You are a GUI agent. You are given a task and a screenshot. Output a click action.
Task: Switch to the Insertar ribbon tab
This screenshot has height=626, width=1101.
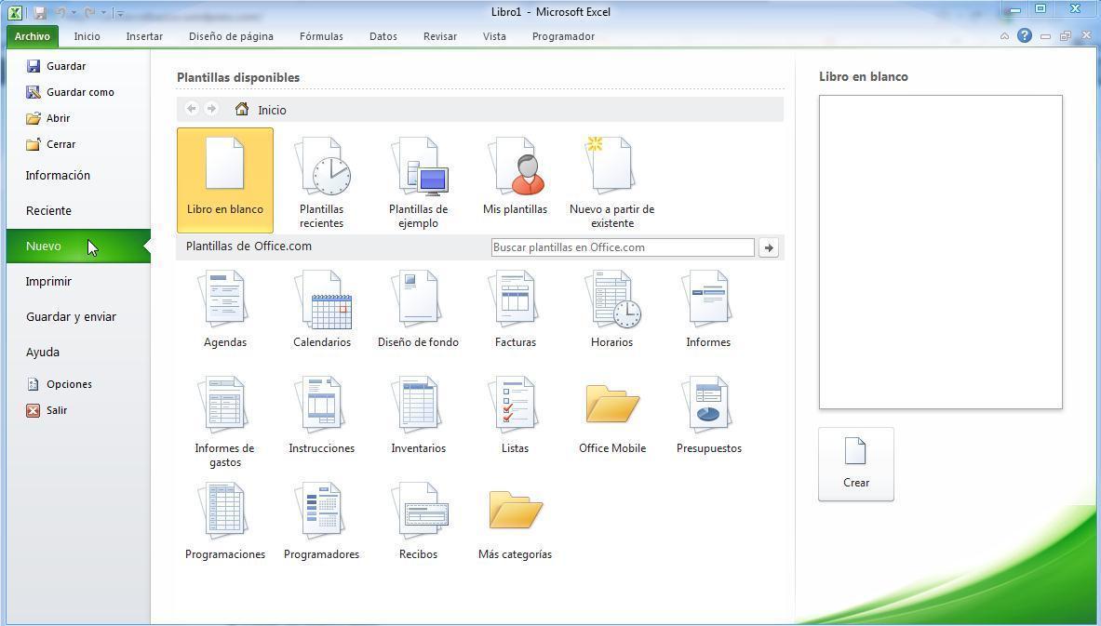coord(144,36)
